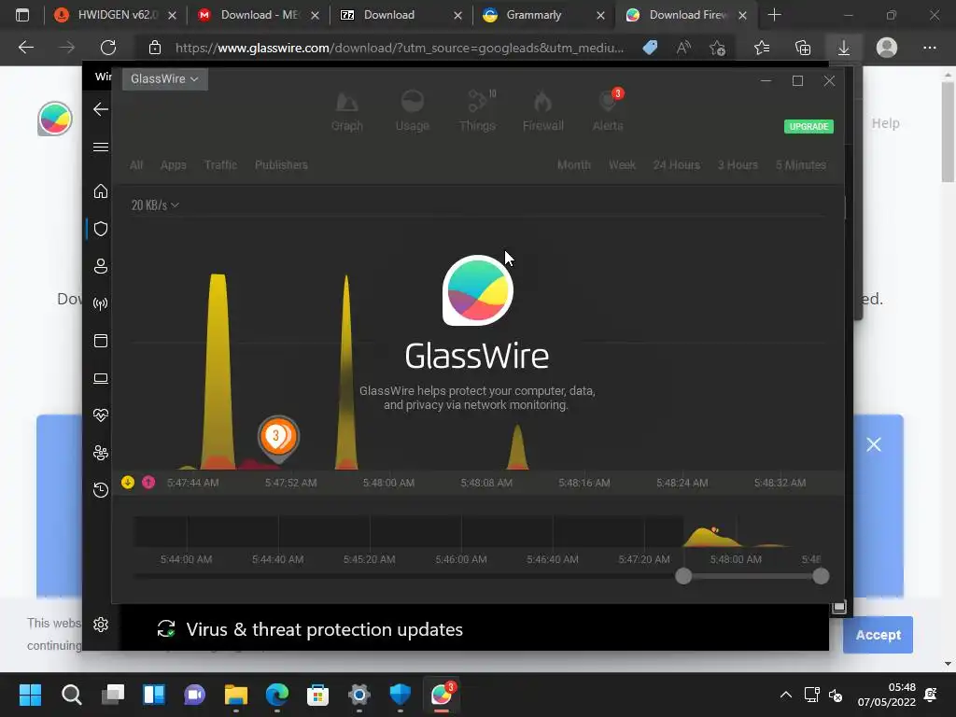Open the GlassWire Usage view

coord(412,111)
